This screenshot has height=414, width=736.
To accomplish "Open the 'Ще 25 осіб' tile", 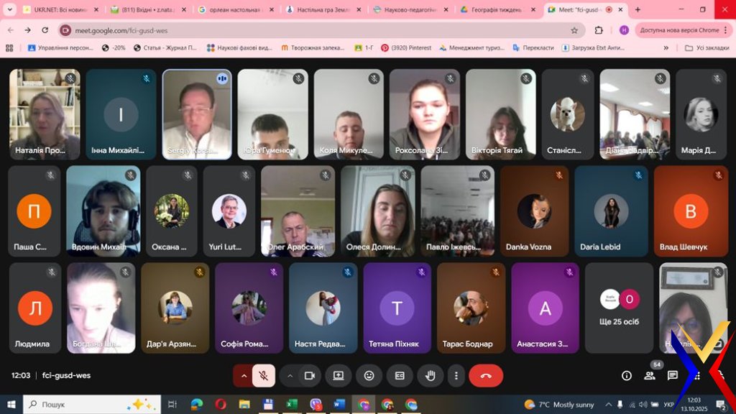I will point(619,308).
